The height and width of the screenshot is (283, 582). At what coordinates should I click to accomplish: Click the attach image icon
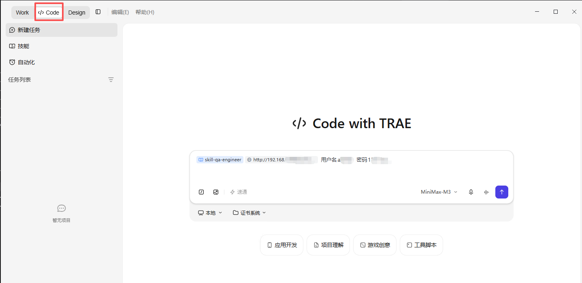[216, 192]
